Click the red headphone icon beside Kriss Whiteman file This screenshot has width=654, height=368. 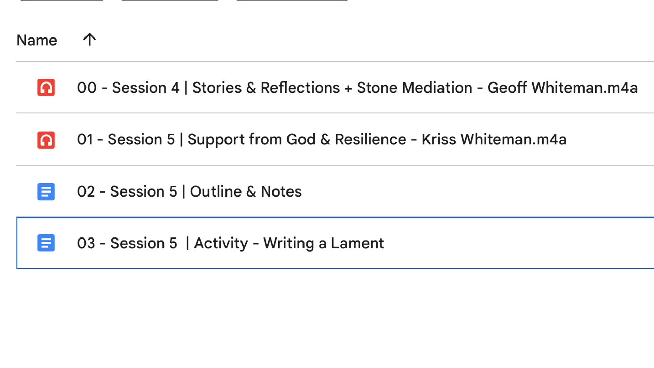pos(46,140)
